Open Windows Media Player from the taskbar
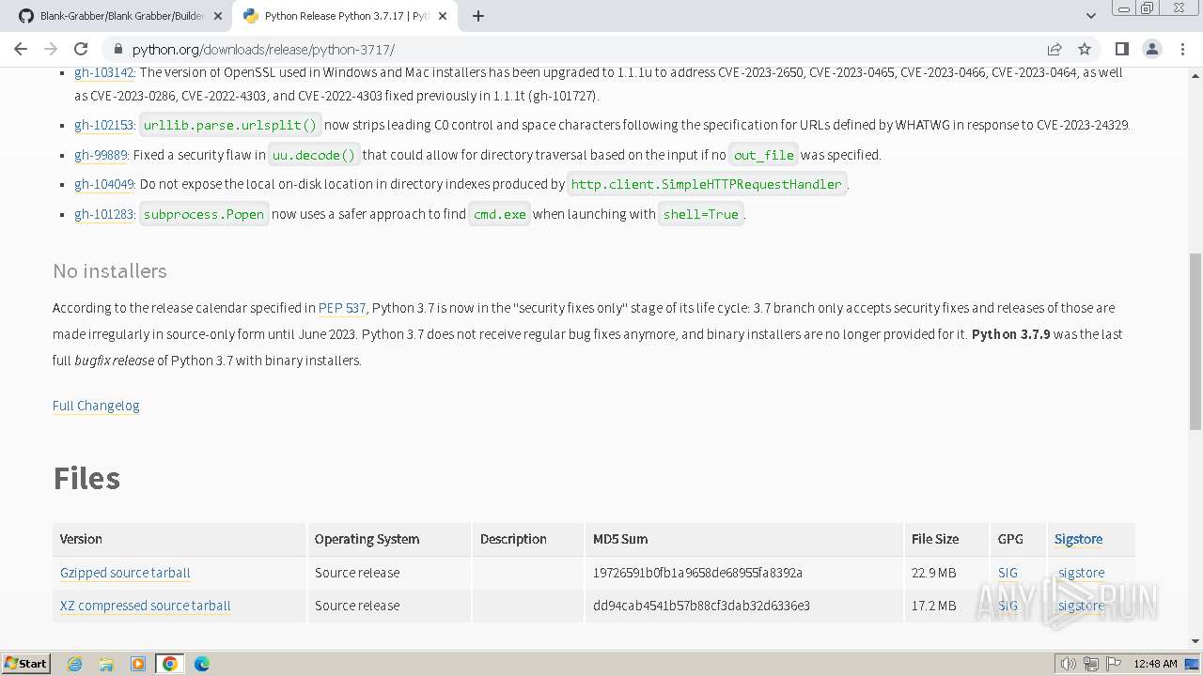The image size is (1203, 676). click(x=138, y=664)
